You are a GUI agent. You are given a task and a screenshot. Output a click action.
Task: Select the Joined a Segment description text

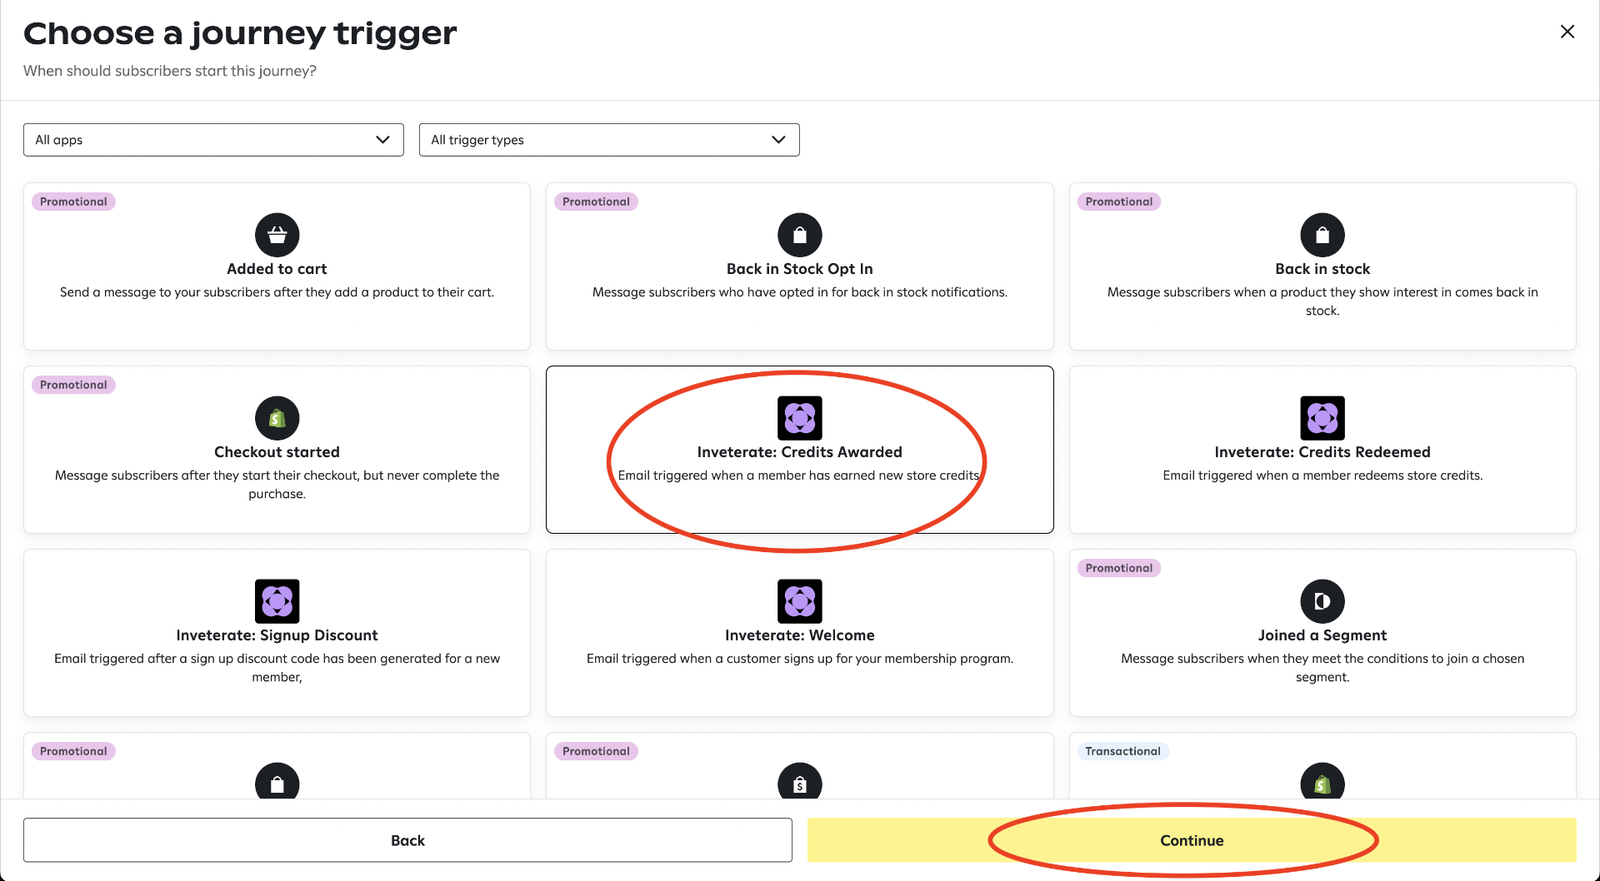point(1322,668)
